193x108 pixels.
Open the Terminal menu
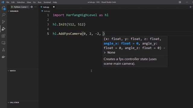(47, 2)
